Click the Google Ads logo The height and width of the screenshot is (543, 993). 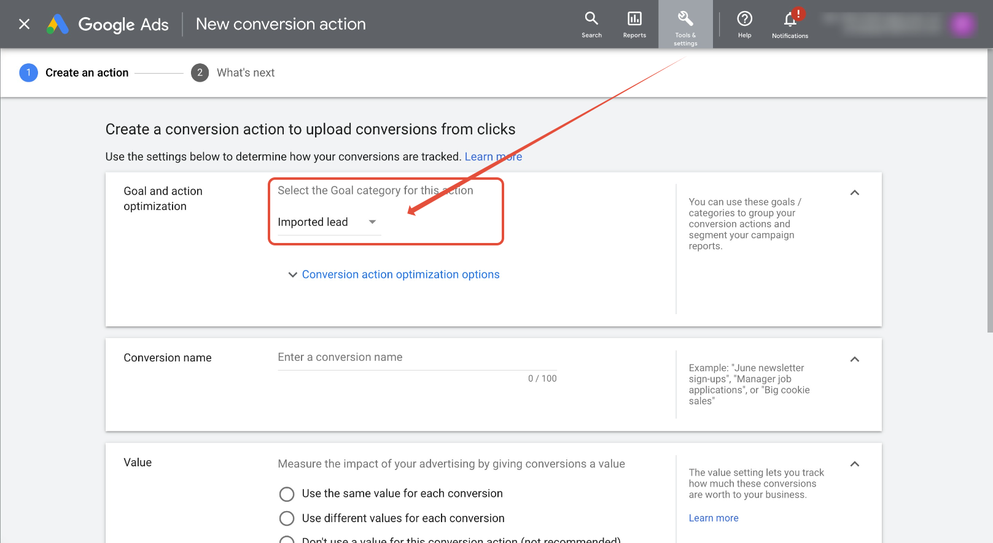pyautogui.click(x=107, y=25)
